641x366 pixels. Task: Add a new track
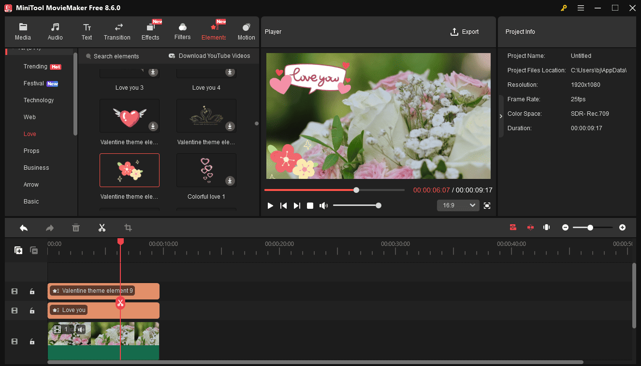click(18, 250)
